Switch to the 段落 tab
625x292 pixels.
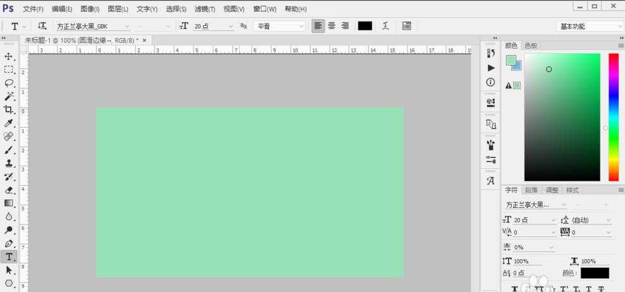(531, 190)
